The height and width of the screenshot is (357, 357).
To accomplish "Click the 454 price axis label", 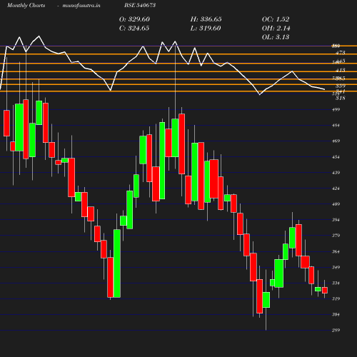I will 336,157.
